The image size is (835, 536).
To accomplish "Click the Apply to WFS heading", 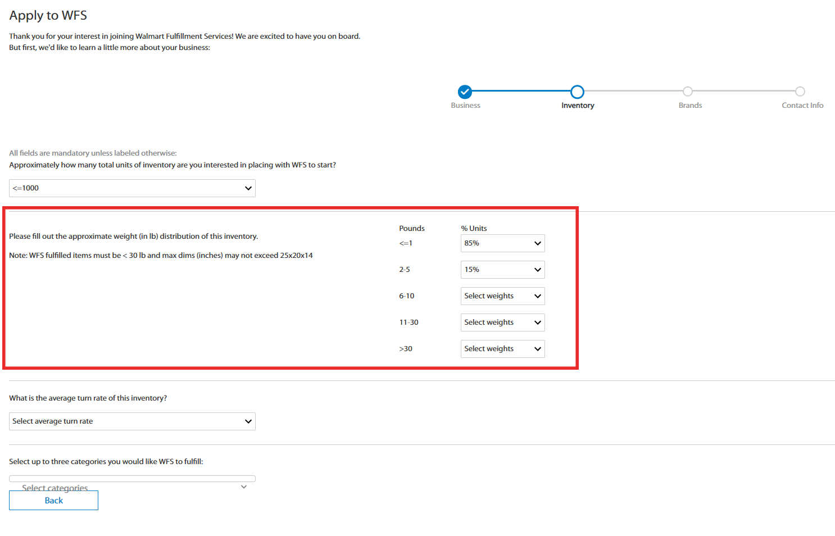I will pos(48,15).
